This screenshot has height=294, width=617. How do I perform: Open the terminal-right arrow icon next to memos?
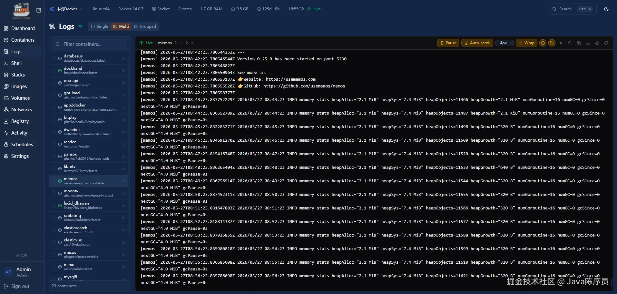(x=190, y=43)
